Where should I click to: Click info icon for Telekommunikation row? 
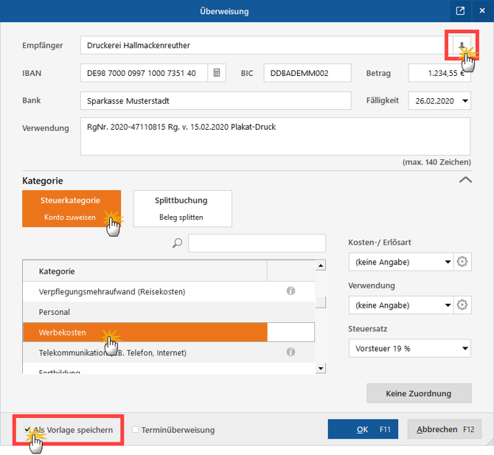(291, 352)
